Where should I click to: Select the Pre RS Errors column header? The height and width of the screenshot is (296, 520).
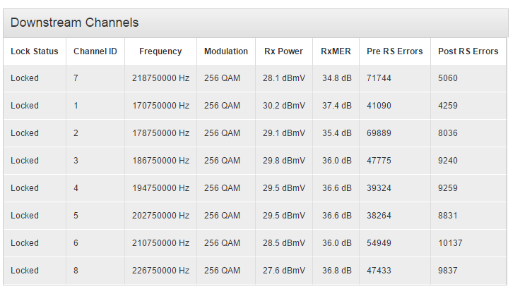pos(395,51)
